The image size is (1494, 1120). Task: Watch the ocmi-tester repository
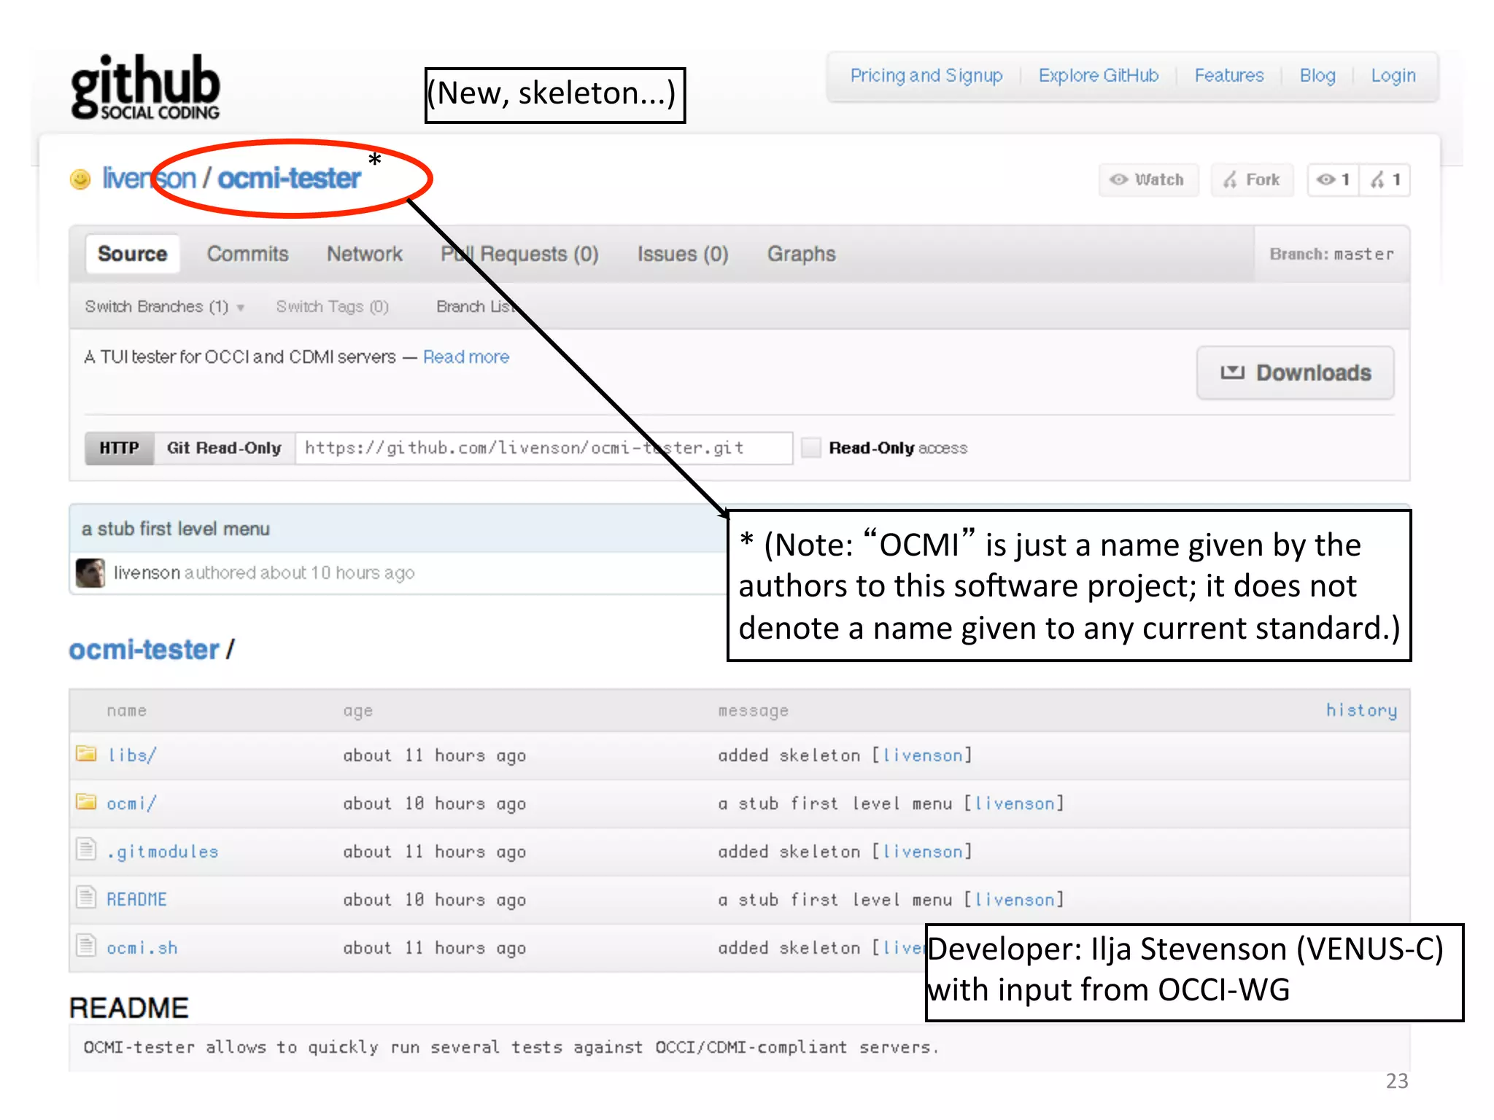click(1148, 180)
